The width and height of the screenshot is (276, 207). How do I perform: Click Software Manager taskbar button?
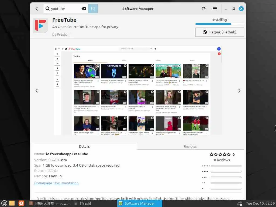(140, 203)
